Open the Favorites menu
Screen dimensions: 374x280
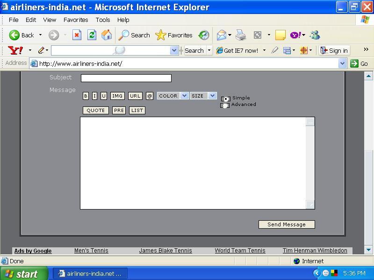click(76, 20)
